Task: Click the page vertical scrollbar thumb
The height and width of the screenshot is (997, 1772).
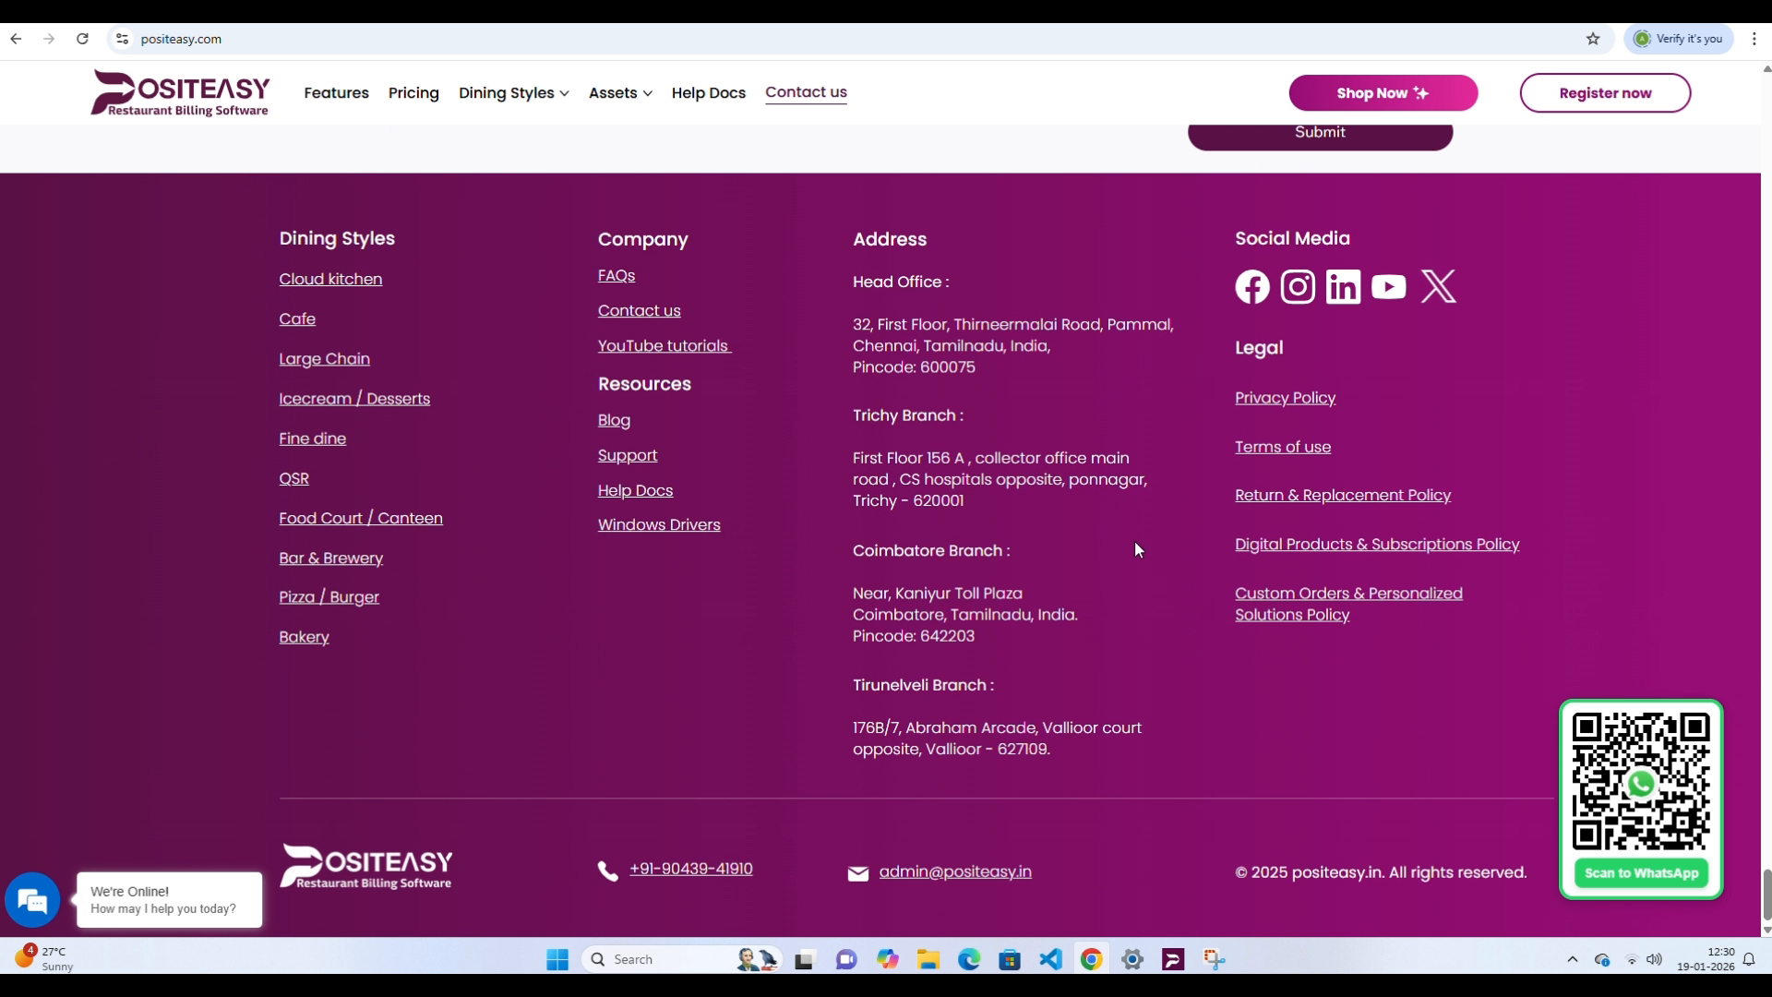Action: point(1766,894)
